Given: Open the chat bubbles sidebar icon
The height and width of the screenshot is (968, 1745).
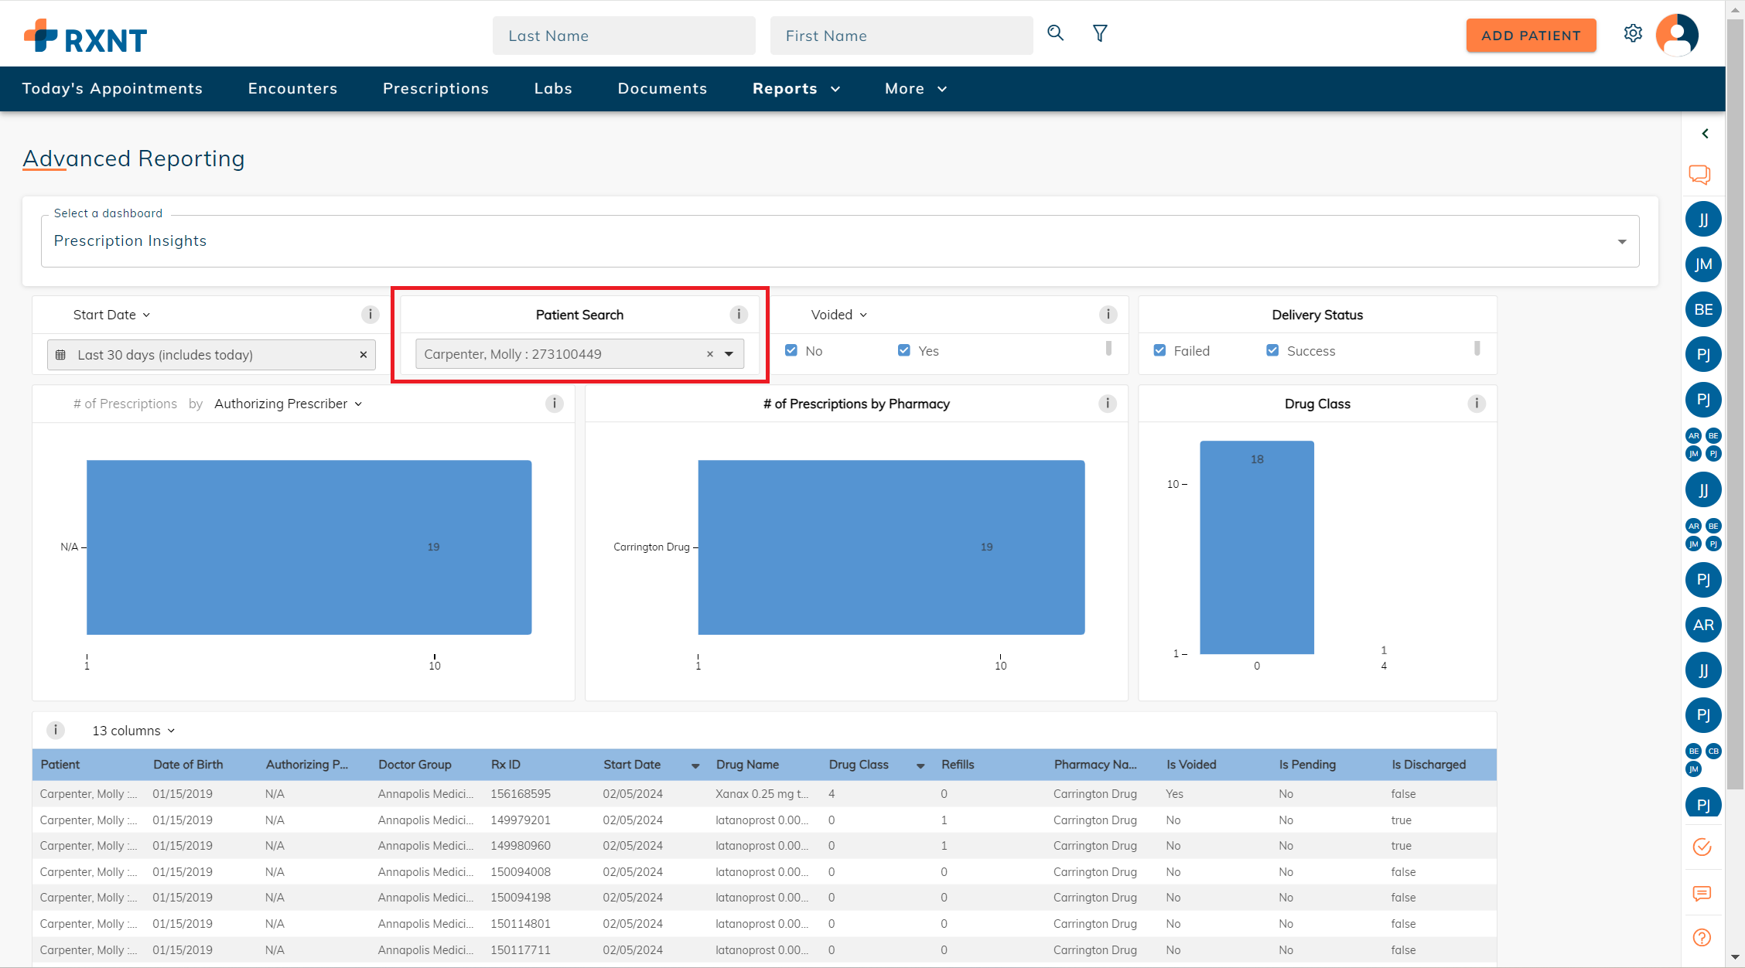Looking at the screenshot, I should click(x=1699, y=175).
